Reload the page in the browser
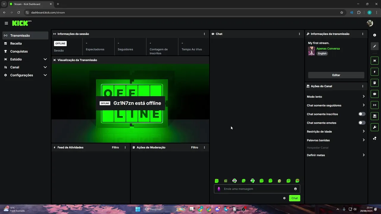 point(18,12)
